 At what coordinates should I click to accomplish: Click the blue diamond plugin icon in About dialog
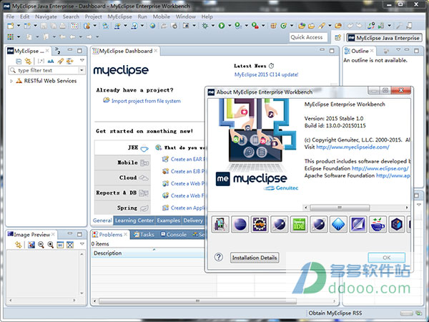click(338, 224)
